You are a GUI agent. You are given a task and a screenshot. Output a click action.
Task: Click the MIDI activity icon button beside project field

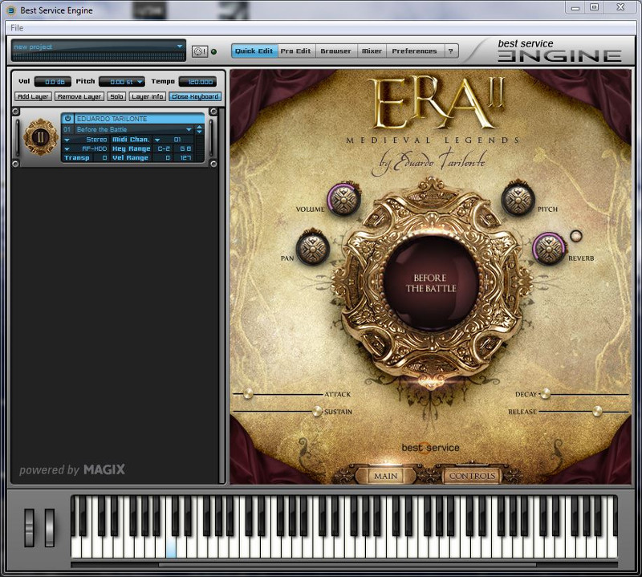tap(199, 51)
